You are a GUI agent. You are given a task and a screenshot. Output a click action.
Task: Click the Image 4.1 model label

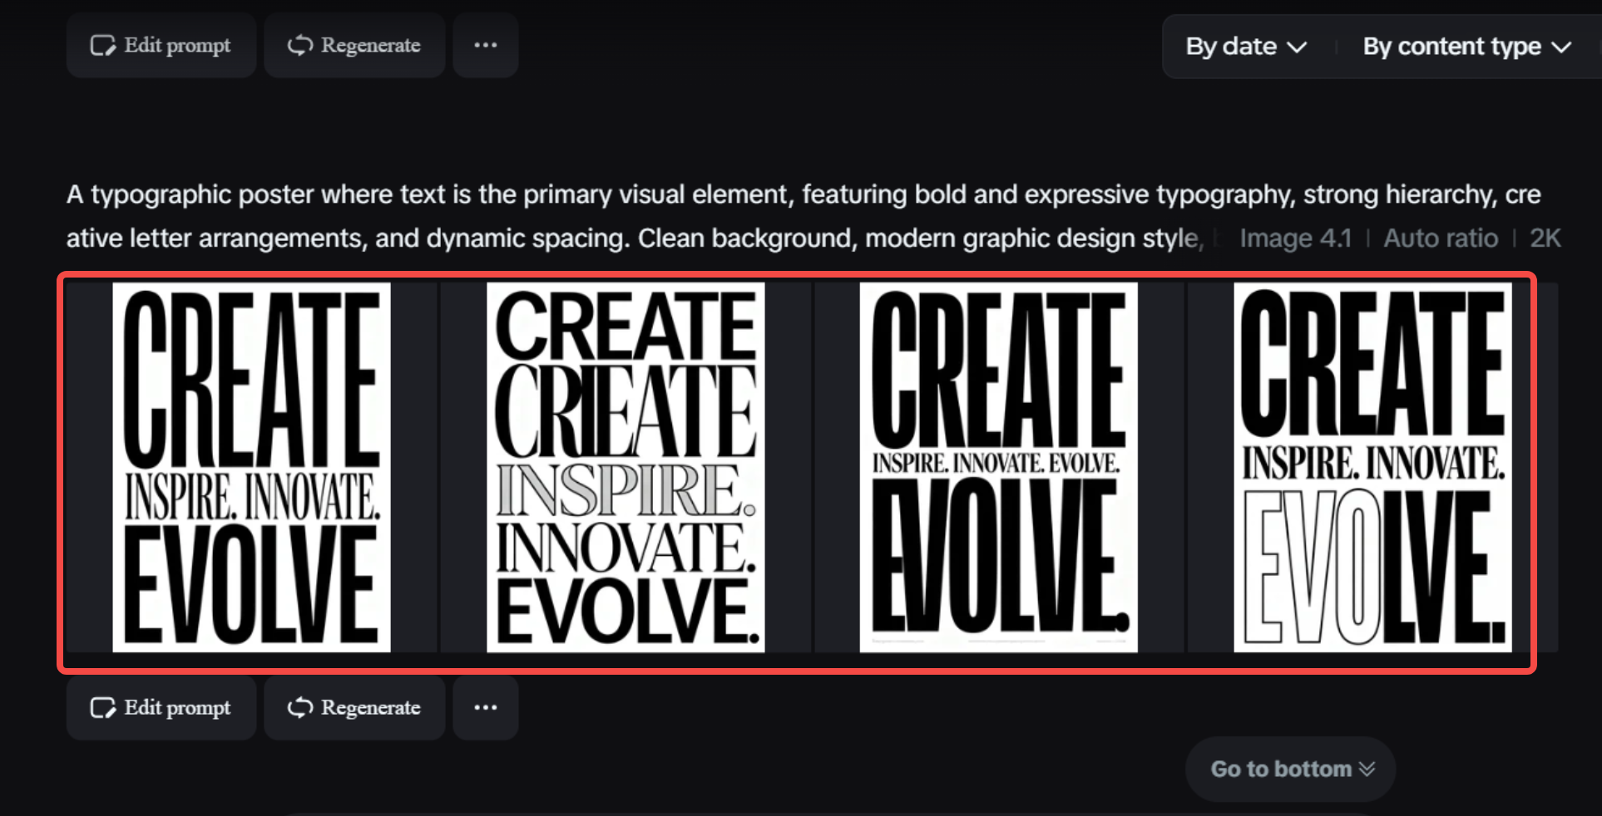[x=1295, y=238]
